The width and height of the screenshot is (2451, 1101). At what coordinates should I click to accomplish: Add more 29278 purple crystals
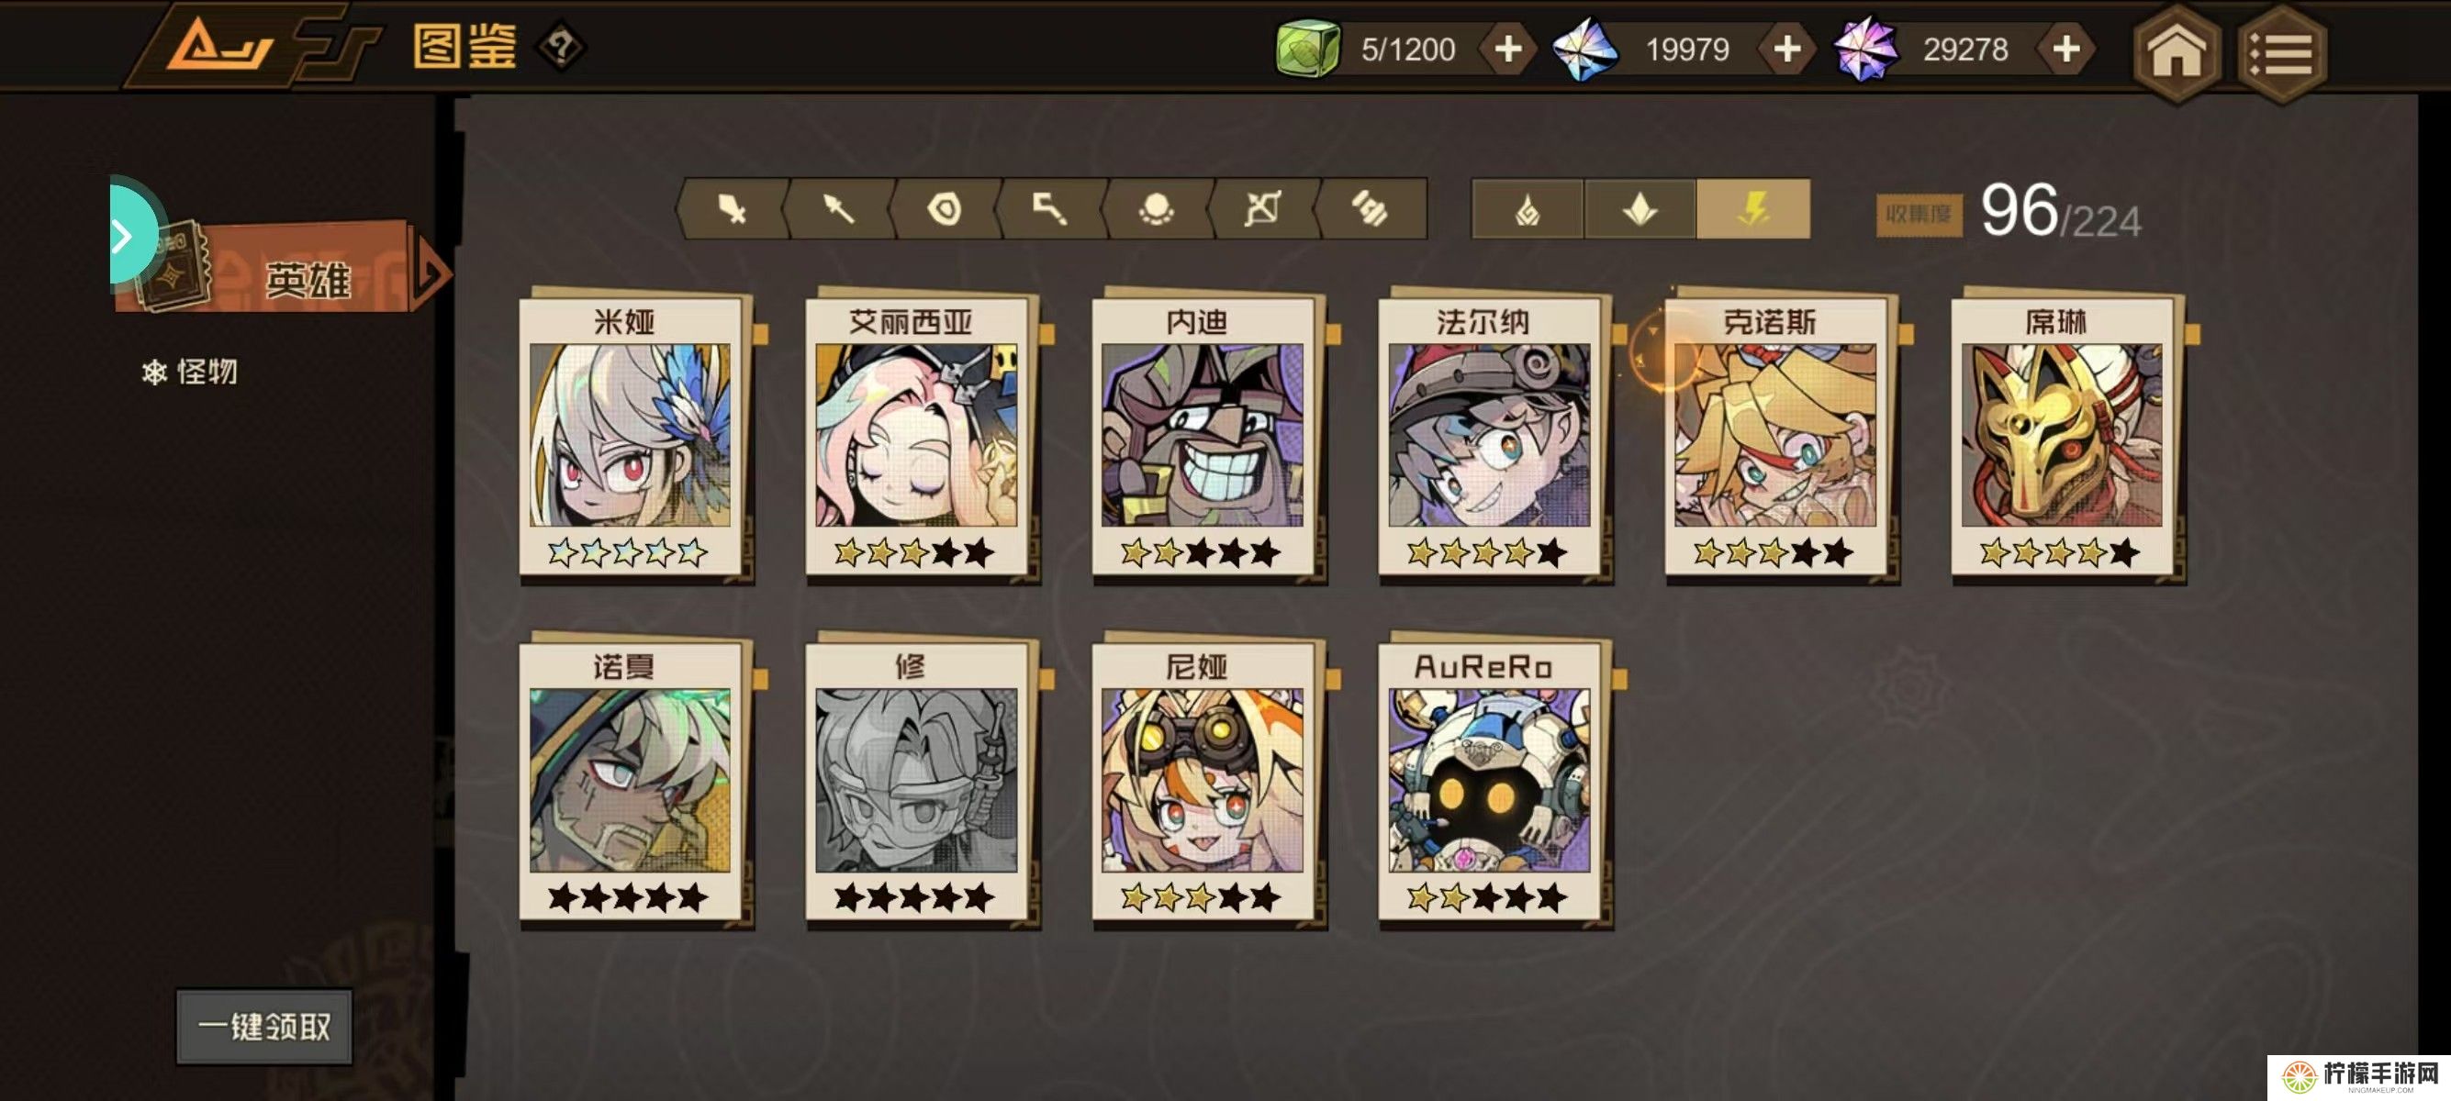click(x=2065, y=49)
